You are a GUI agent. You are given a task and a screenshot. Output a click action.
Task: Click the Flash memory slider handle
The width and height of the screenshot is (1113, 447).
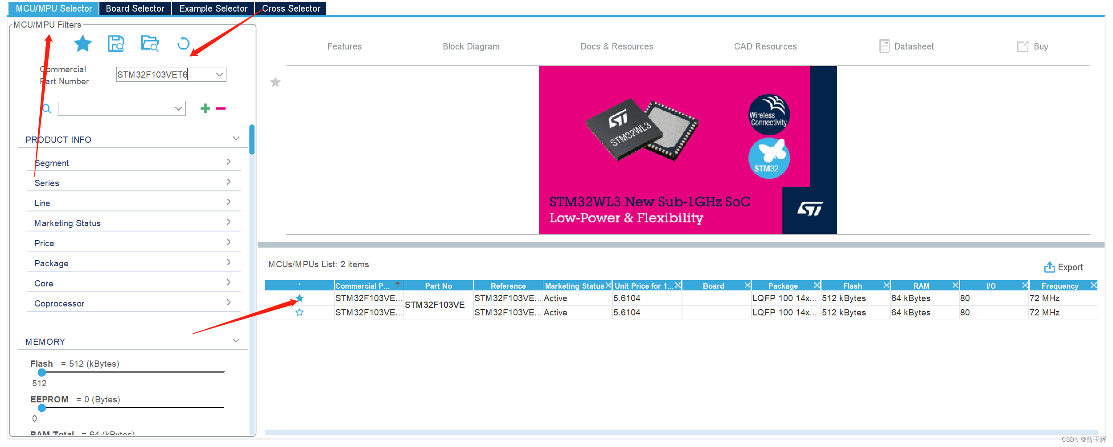42,372
